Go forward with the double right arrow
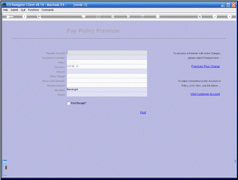238x180 pixels. pyautogui.click(x=128, y=17)
